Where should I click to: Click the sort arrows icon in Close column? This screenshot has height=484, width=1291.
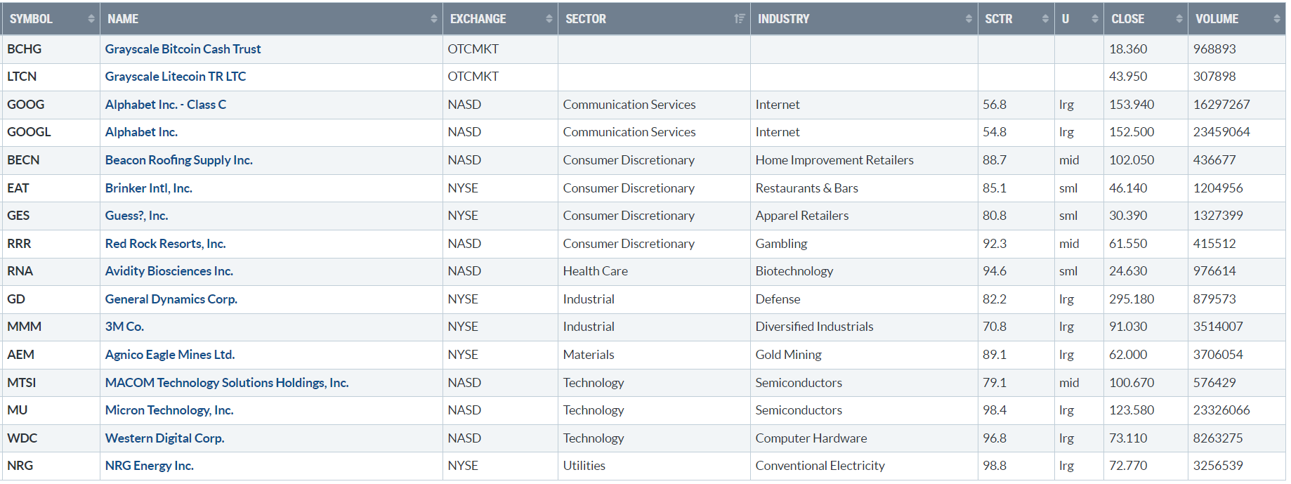[1179, 19]
